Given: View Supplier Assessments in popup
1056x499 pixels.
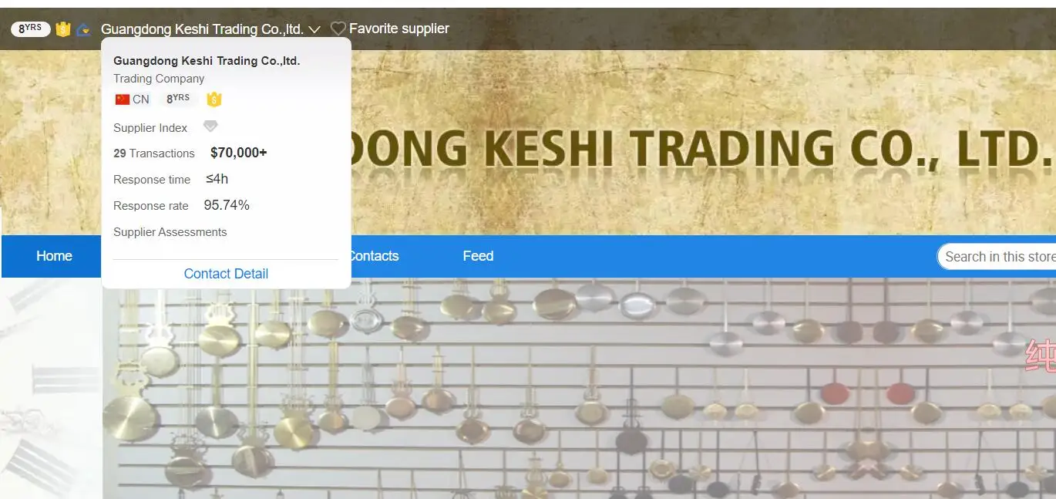Looking at the screenshot, I should (x=170, y=232).
